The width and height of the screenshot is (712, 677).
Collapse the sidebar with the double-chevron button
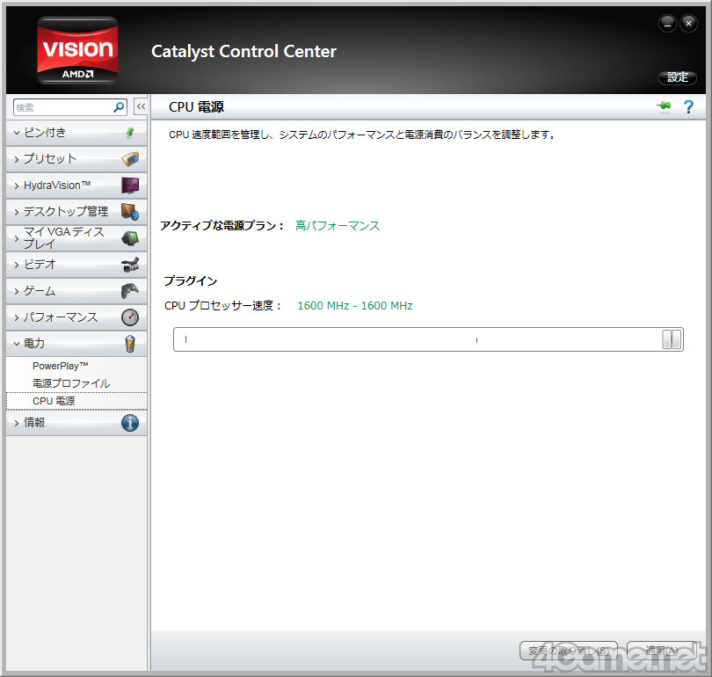pyautogui.click(x=141, y=107)
